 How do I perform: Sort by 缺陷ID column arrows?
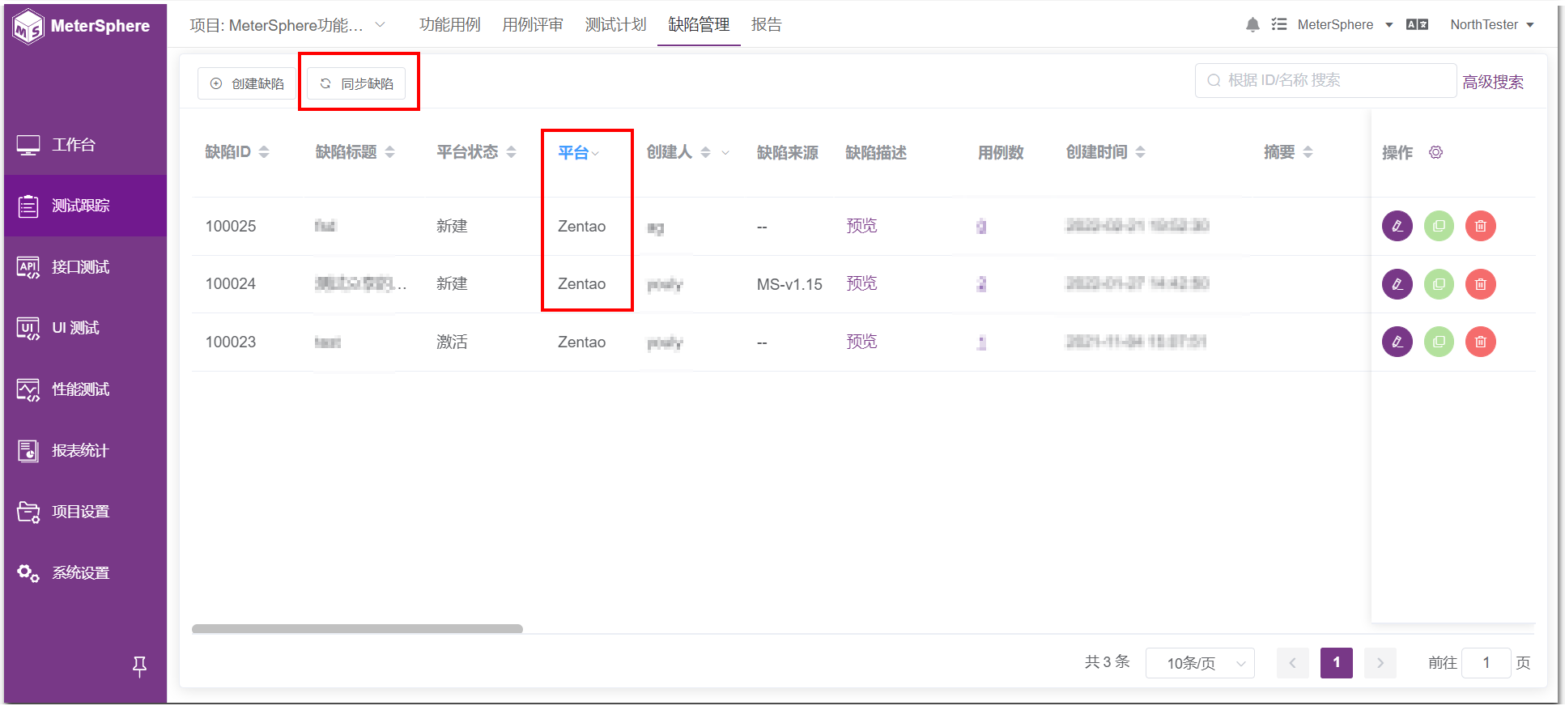[x=264, y=152]
